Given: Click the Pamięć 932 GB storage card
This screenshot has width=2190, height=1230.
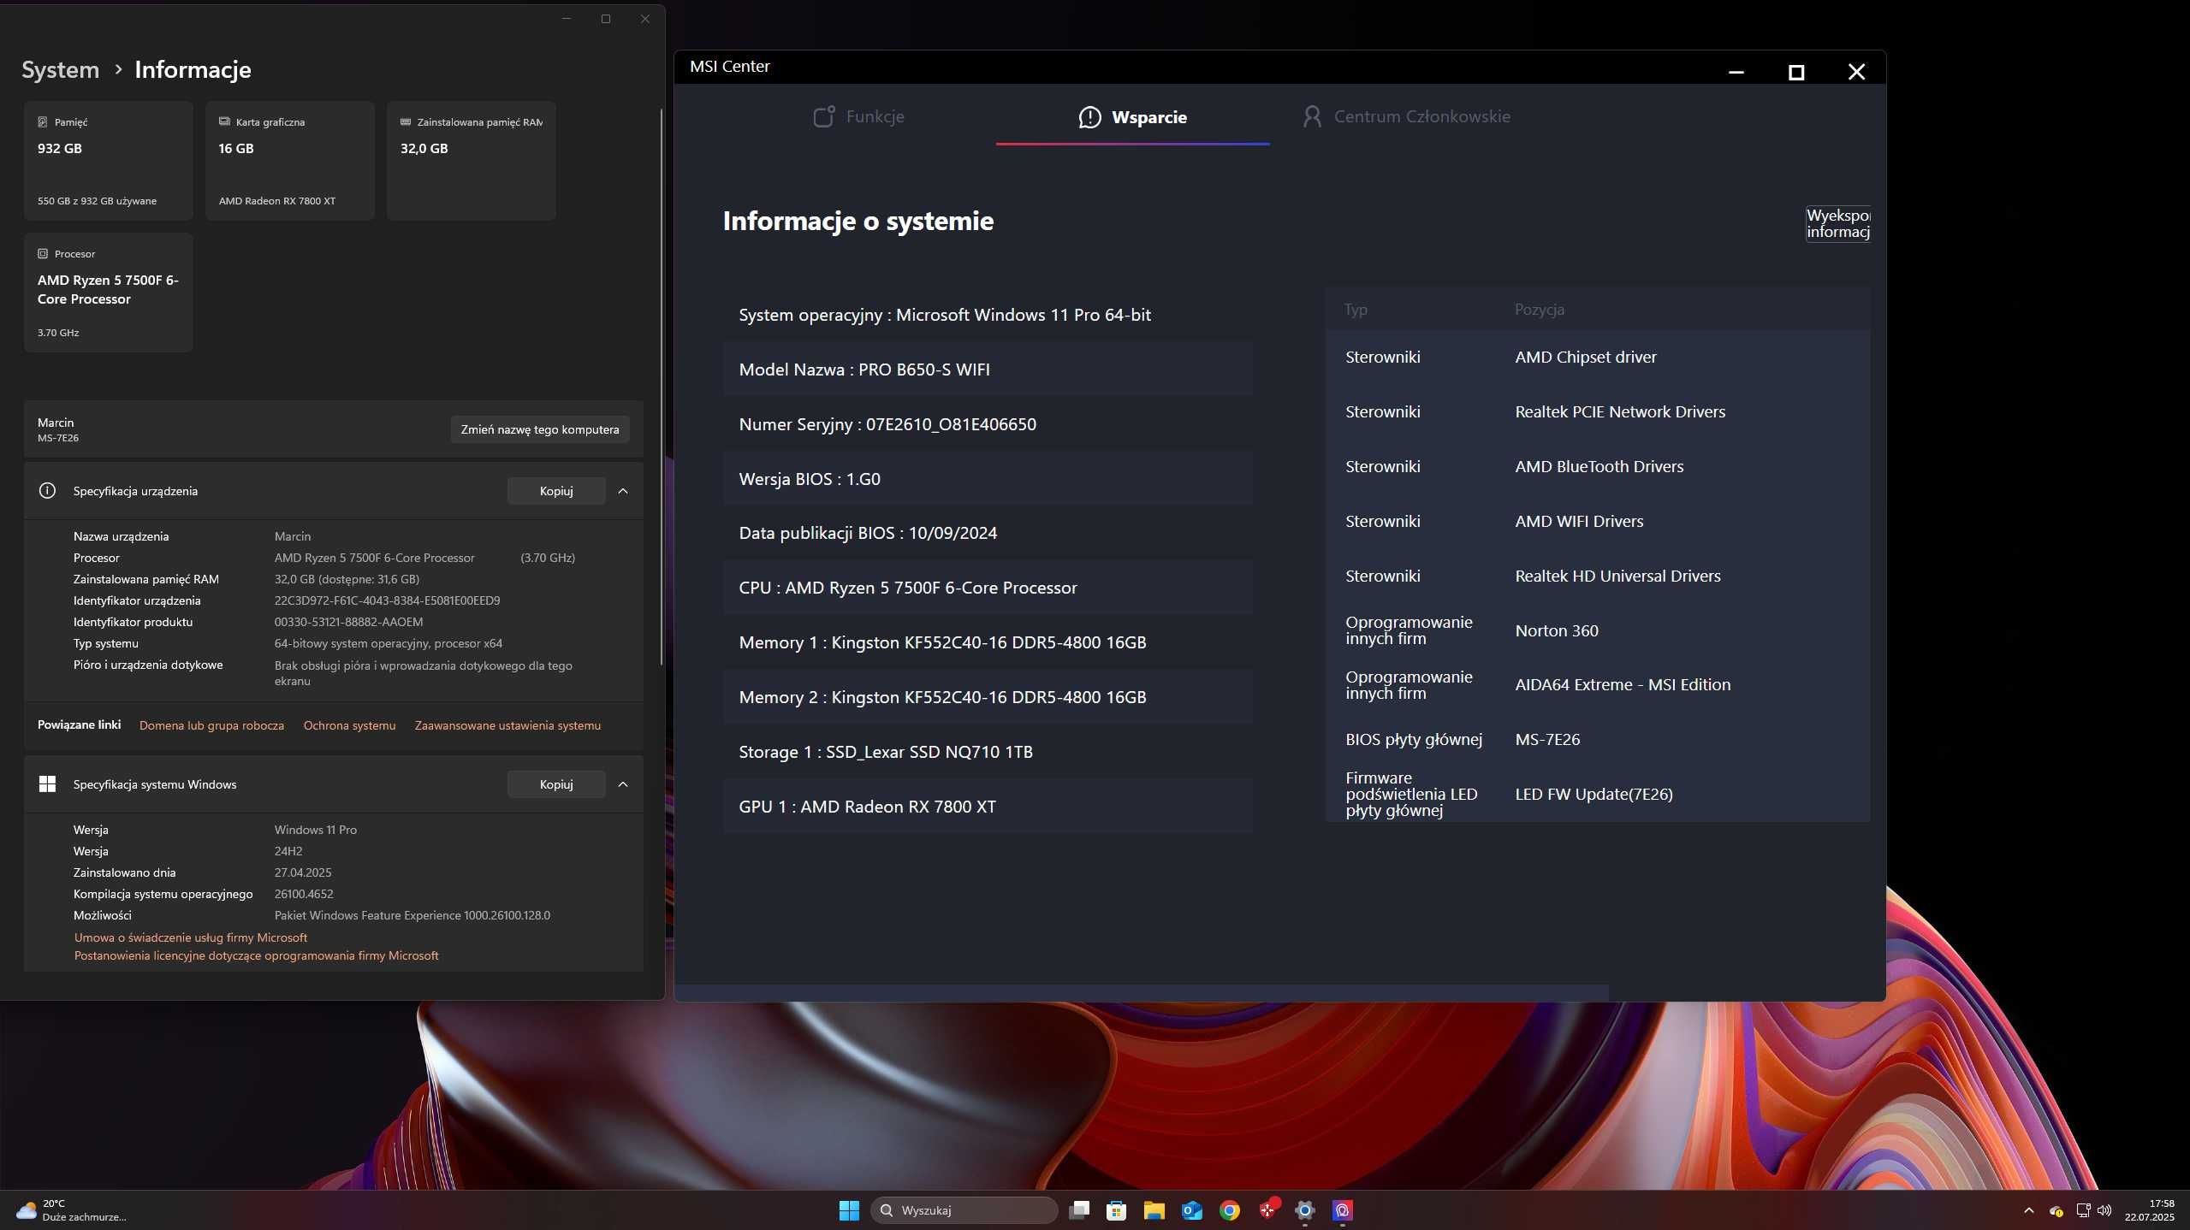Looking at the screenshot, I should pos(109,161).
